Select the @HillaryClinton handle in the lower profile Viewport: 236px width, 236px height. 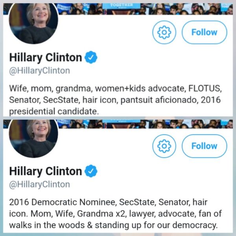coord(39,184)
